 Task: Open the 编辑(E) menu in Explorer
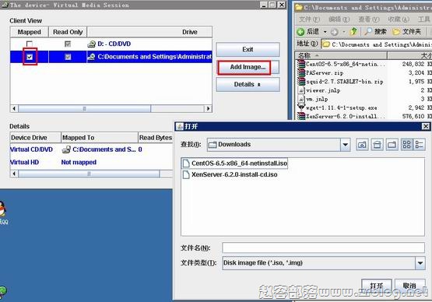coord(339,19)
